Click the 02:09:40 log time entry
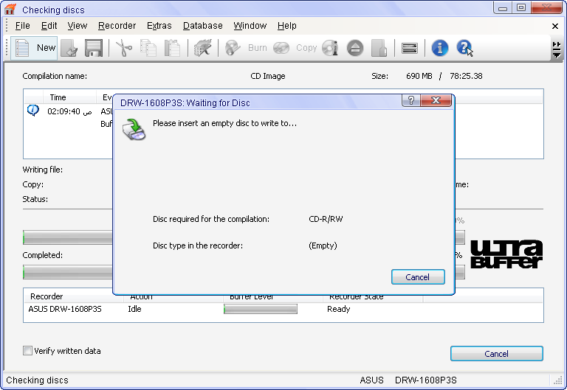567x390 pixels. [x=70, y=111]
